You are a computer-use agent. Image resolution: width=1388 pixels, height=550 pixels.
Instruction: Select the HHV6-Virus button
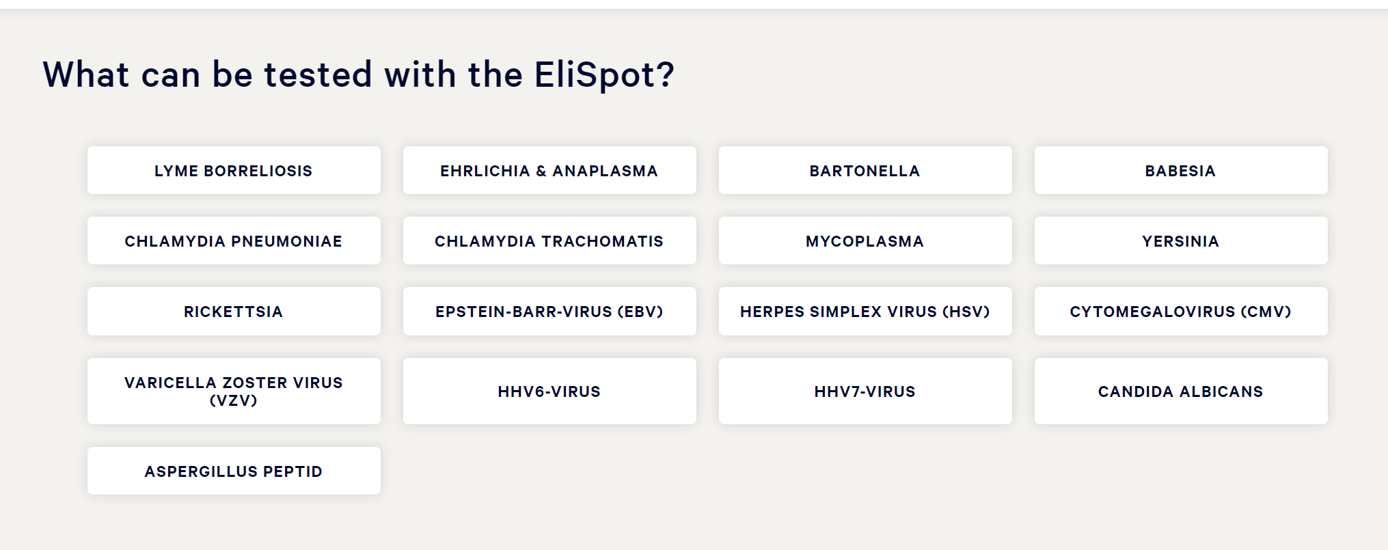(549, 391)
